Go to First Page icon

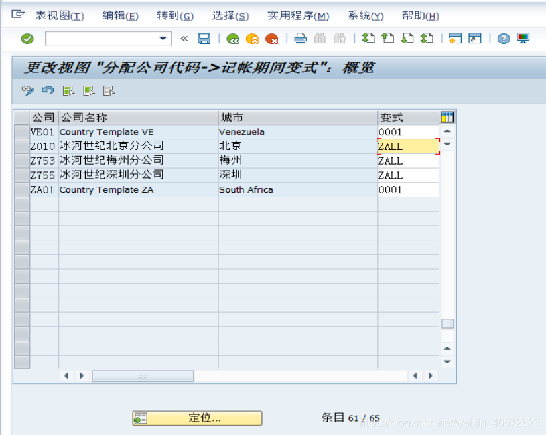click(x=368, y=38)
